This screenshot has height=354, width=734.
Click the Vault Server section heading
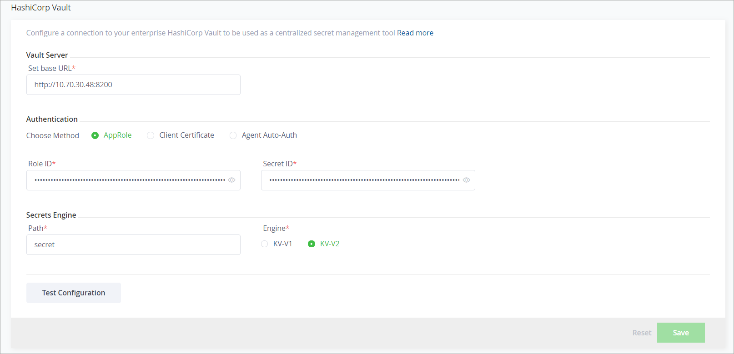47,55
